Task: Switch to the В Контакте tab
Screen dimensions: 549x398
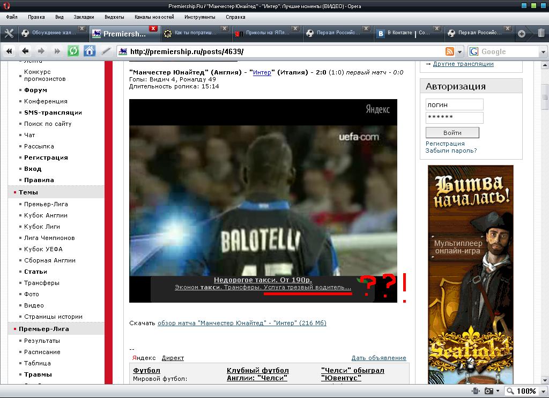Action: (407, 33)
